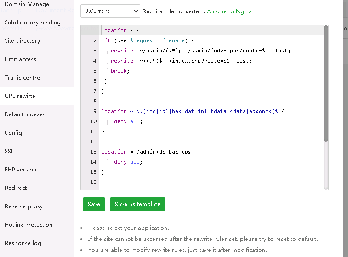The image size is (348, 257).
Task: Select the URL rewrite tab
Action: (20, 96)
